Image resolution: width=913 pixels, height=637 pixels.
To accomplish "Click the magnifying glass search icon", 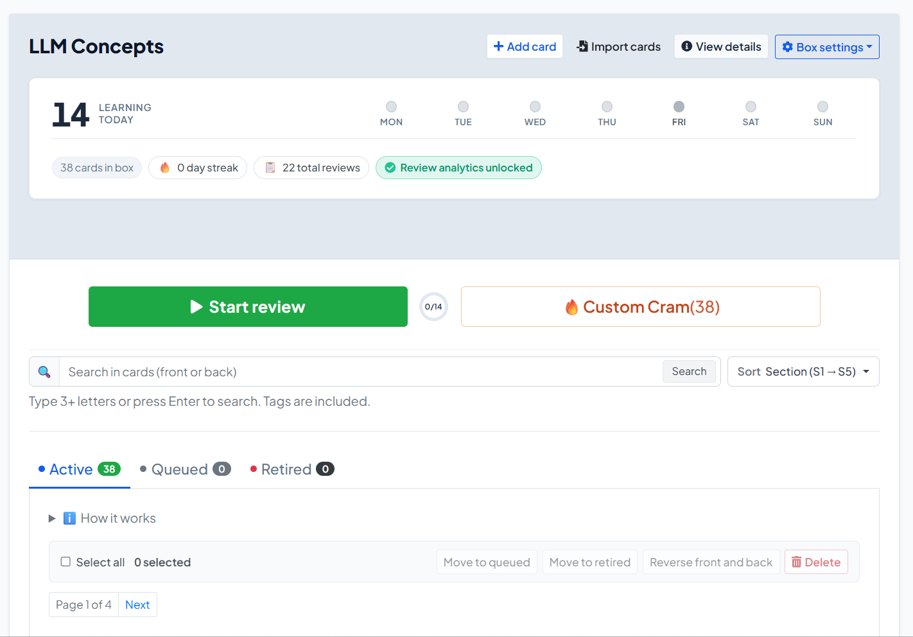I will click(x=44, y=372).
